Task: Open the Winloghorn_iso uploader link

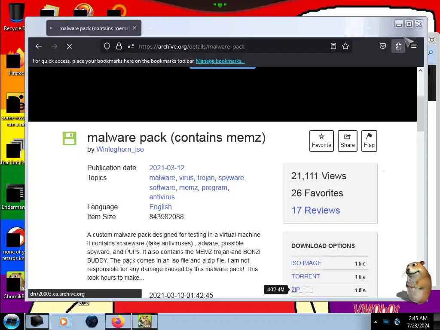Action: coord(120,149)
